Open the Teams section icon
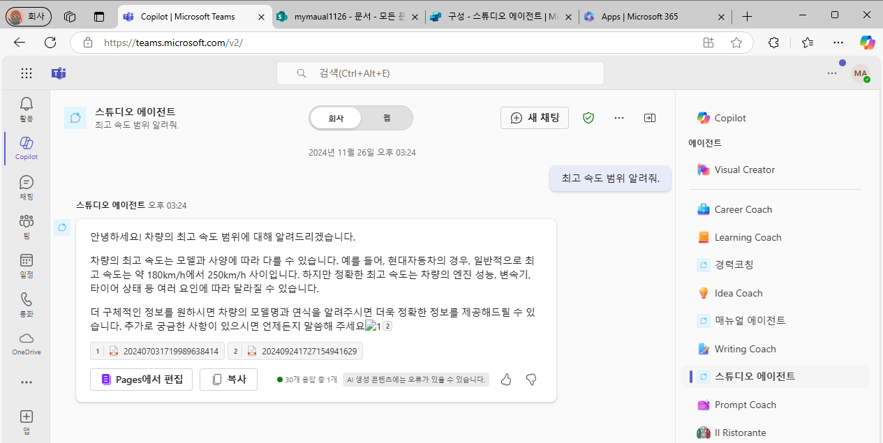The width and height of the screenshot is (883, 443). pos(27,226)
